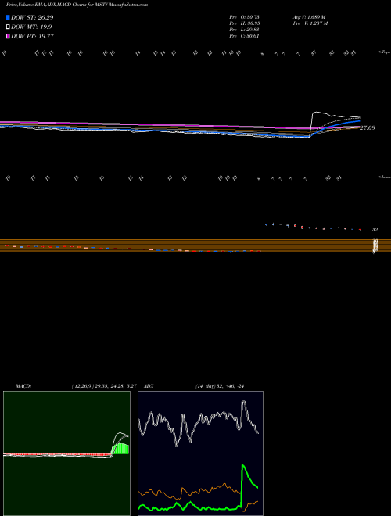
Task: Click the ADX '(14 day) 32, +46, -24' values
Action: pos(219,386)
